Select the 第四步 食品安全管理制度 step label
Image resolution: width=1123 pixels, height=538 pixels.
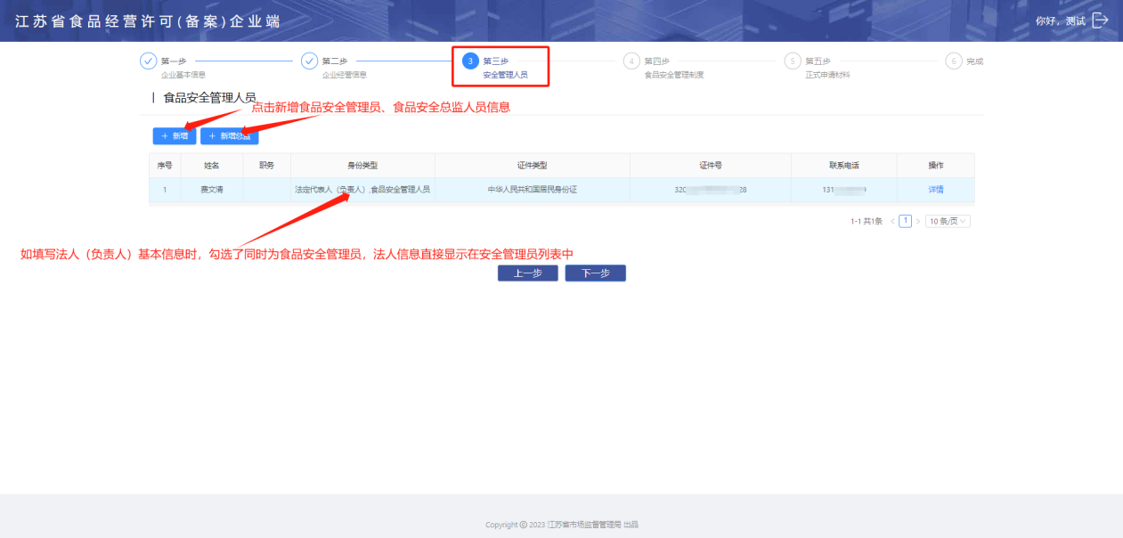pyautogui.click(x=673, y=68)
